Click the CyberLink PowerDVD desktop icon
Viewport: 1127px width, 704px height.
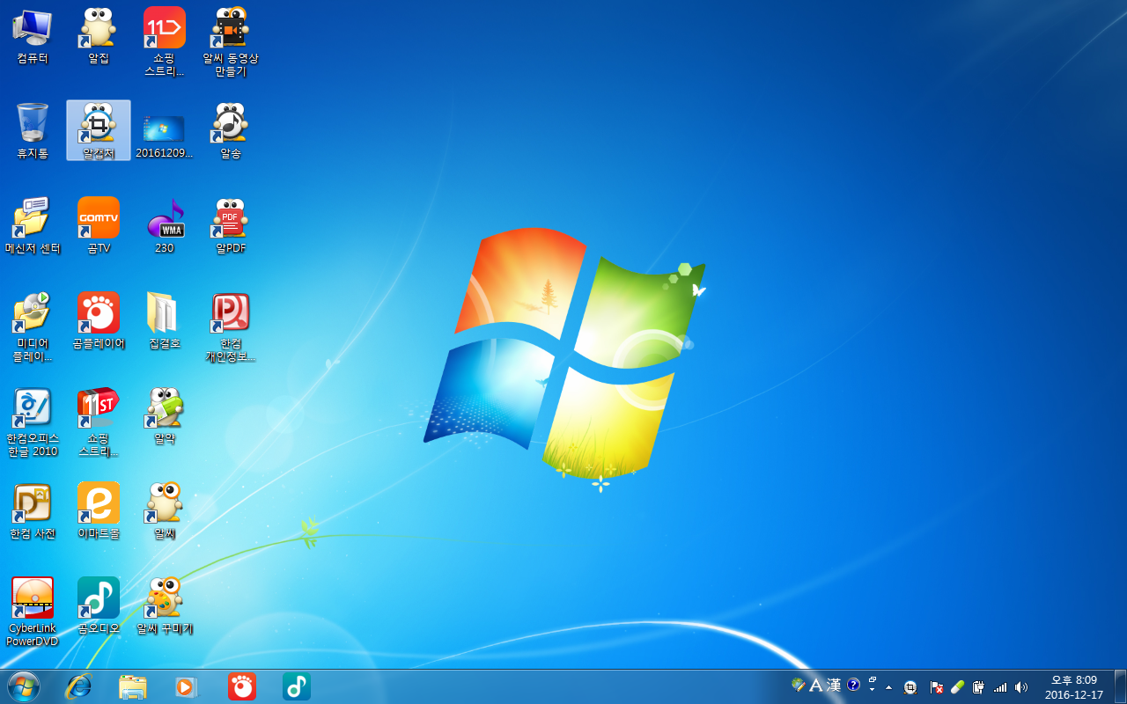click(x=33, y=599)
